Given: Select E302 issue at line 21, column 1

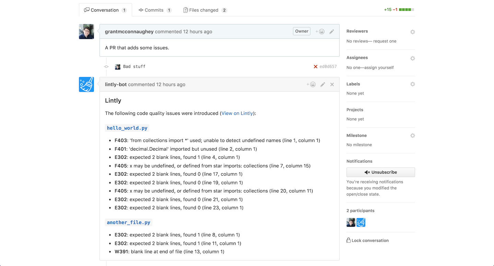Looking at the screenshot, I should point(178,199).
